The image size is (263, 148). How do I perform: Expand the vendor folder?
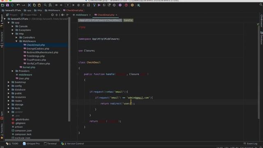point(9,112)
